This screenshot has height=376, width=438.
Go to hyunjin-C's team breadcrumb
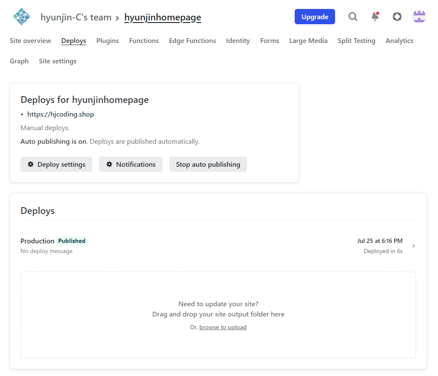tap(76, 17)
